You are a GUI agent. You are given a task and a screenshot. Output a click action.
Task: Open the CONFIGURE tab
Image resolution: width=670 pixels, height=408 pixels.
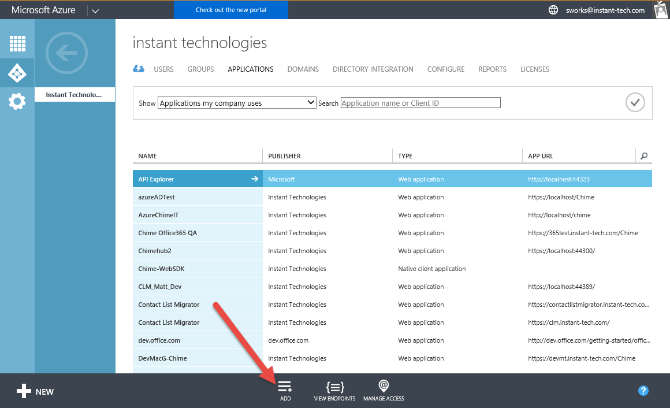pos(446,69)
